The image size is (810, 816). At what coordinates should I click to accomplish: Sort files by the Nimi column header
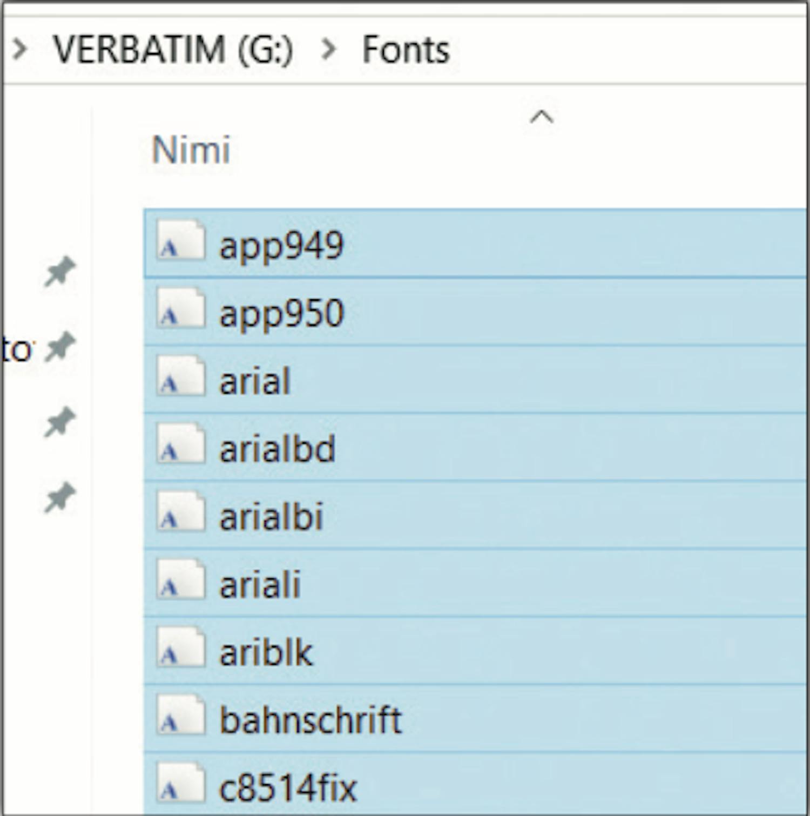tap(191, 150)
